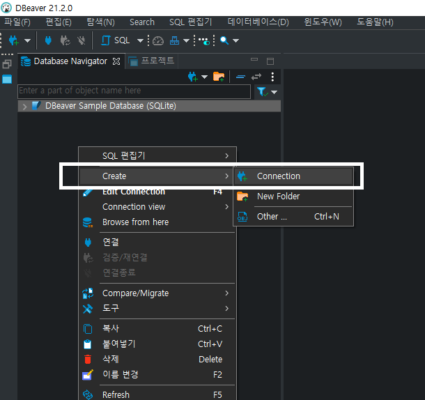Open the SQL 편집기 menu in menu bar
425x400 pixels.
190,22
